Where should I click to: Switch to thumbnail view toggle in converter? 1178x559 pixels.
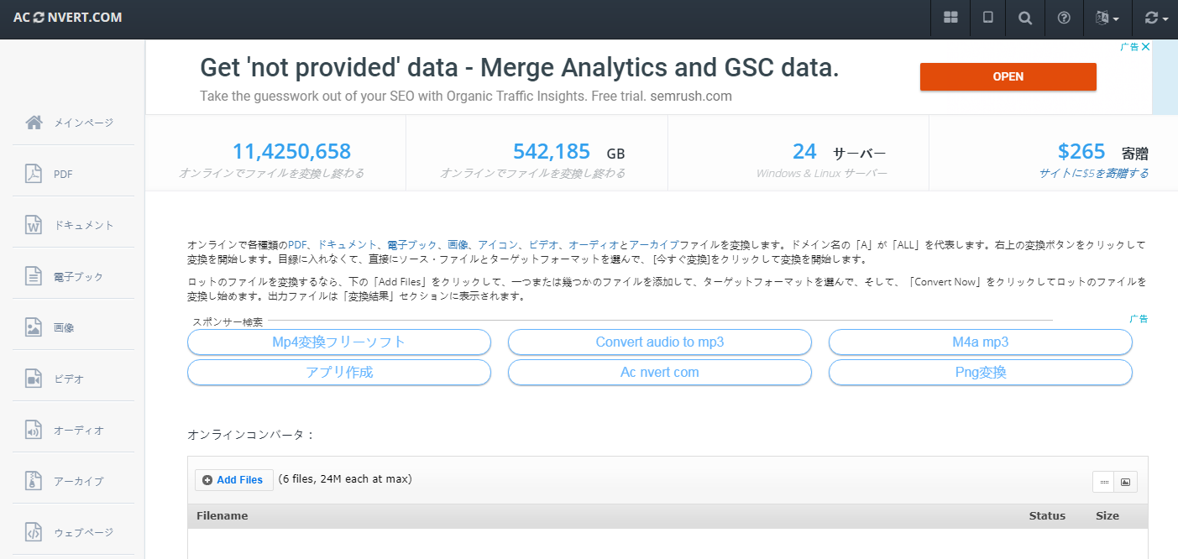click(x=1126, y=482)
